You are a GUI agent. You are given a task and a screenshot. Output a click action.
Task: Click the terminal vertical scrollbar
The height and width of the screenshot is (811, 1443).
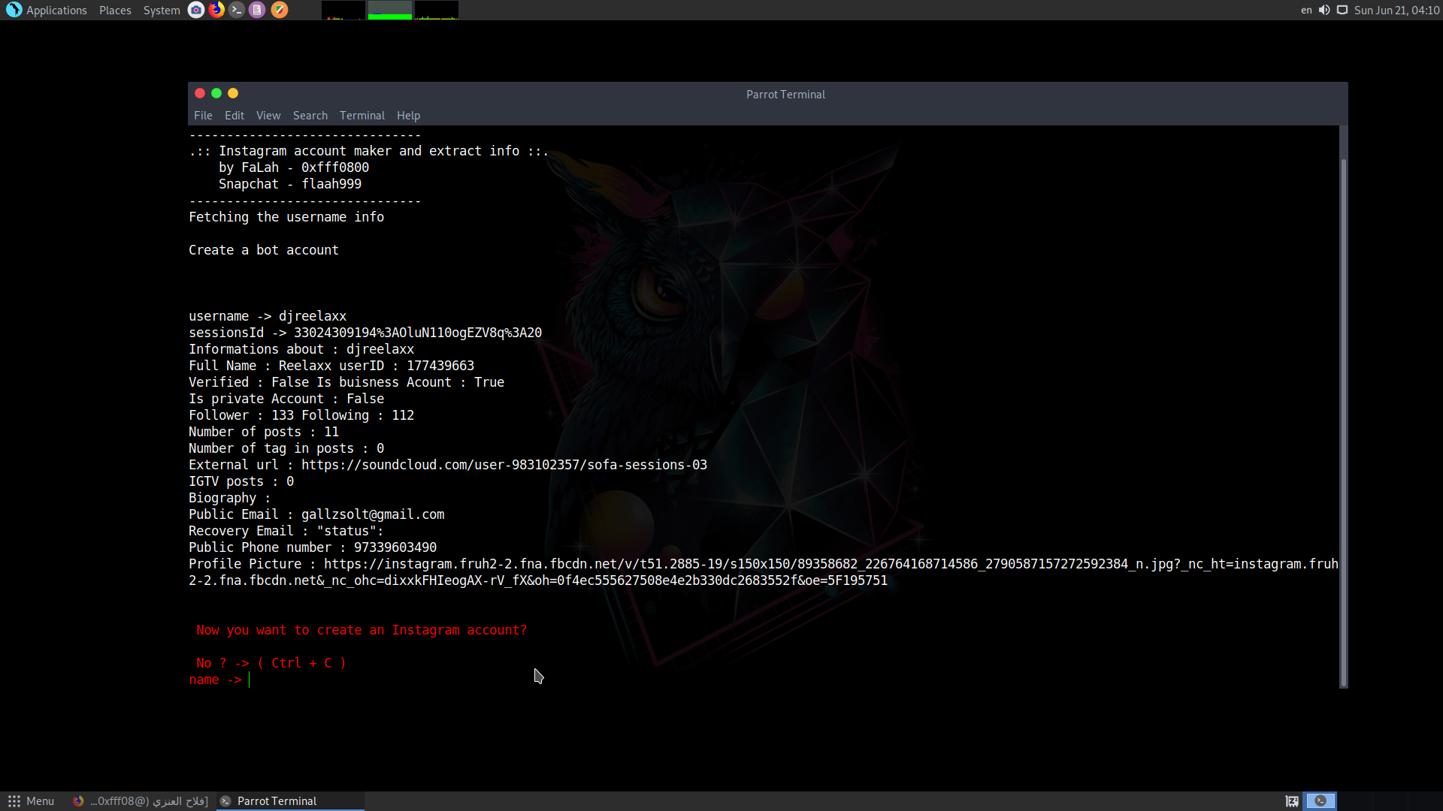pos(1343,421)
